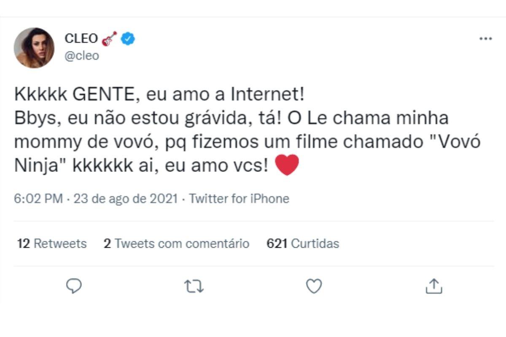Click the Twitter for iPhone source link
The height and width of the screenshot is (337, 506).
click(x=239, y=198)
